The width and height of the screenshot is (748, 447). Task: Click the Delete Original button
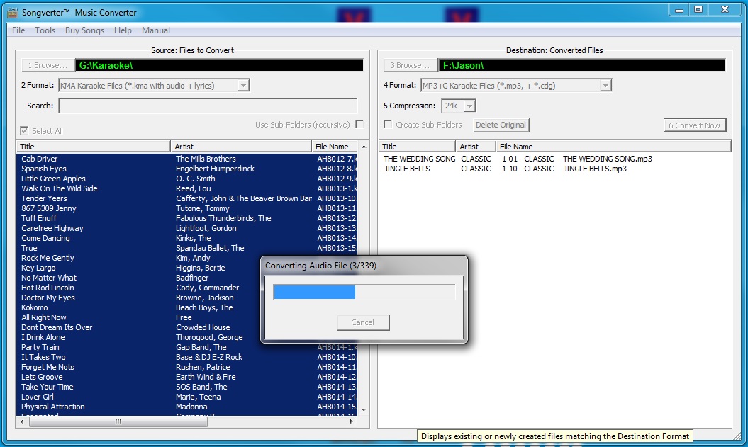point(501,125)
